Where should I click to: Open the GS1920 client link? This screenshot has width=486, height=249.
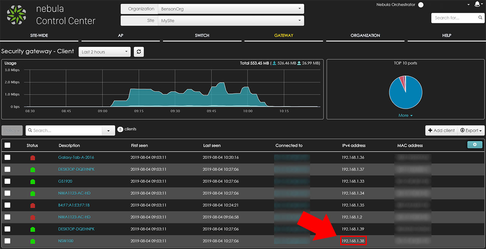coord(65,181)
